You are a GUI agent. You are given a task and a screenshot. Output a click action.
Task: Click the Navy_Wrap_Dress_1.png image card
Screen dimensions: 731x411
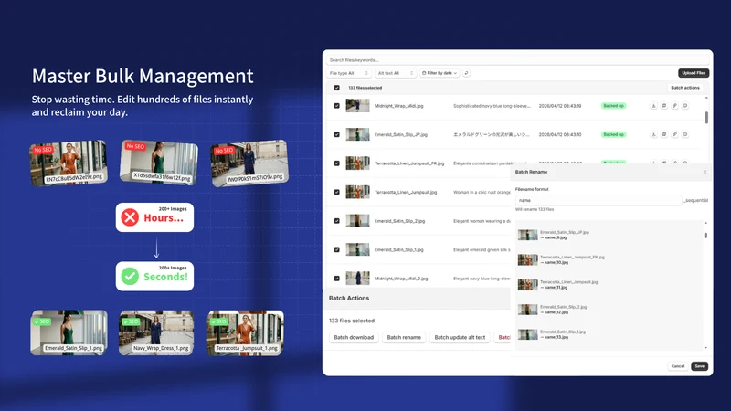[x=156, y=332]
